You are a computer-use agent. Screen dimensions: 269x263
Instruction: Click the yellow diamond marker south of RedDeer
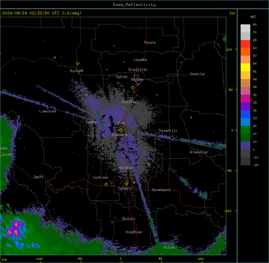point(133,88)
